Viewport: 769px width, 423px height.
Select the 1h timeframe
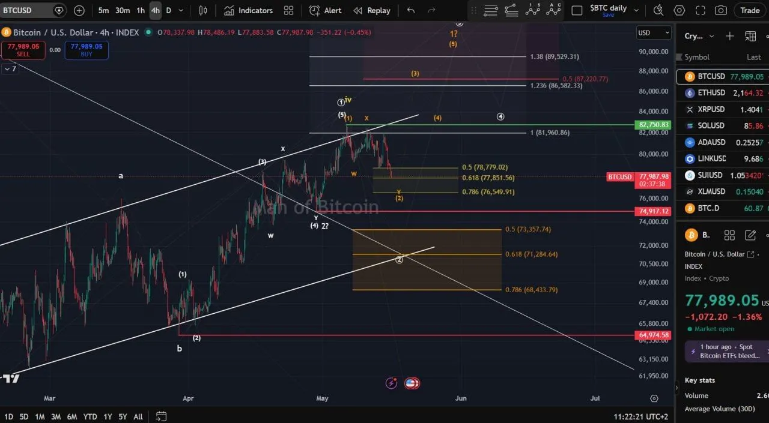tap(141, 10)
